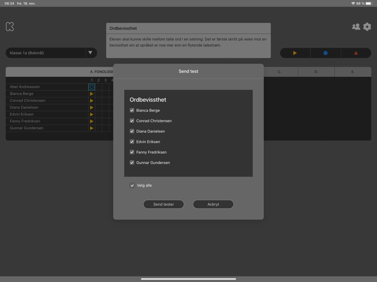377x282 pixels.
Task: Click column number 3 header
Action: pyautogui.click(x=106, y=80)
